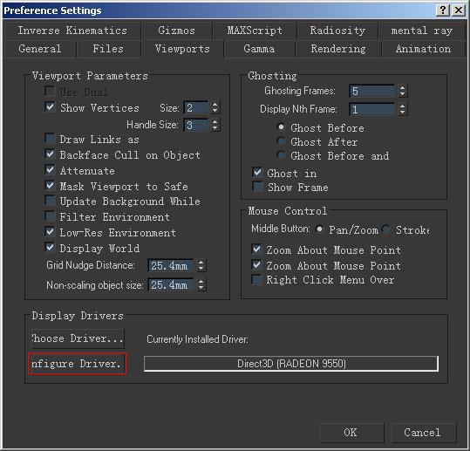Open the Files tab

(108, 49)
